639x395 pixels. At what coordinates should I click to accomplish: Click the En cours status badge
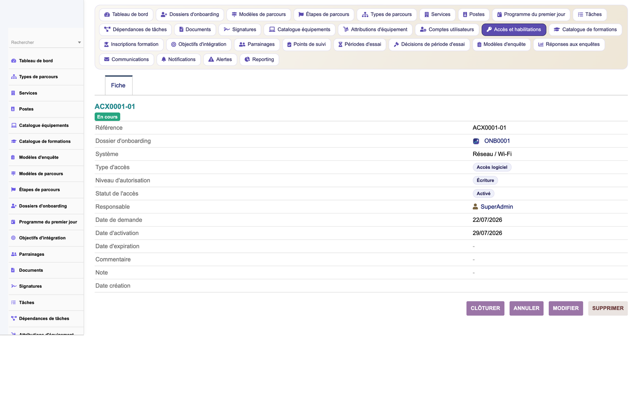pyautogui.click(x=107, y=117)
